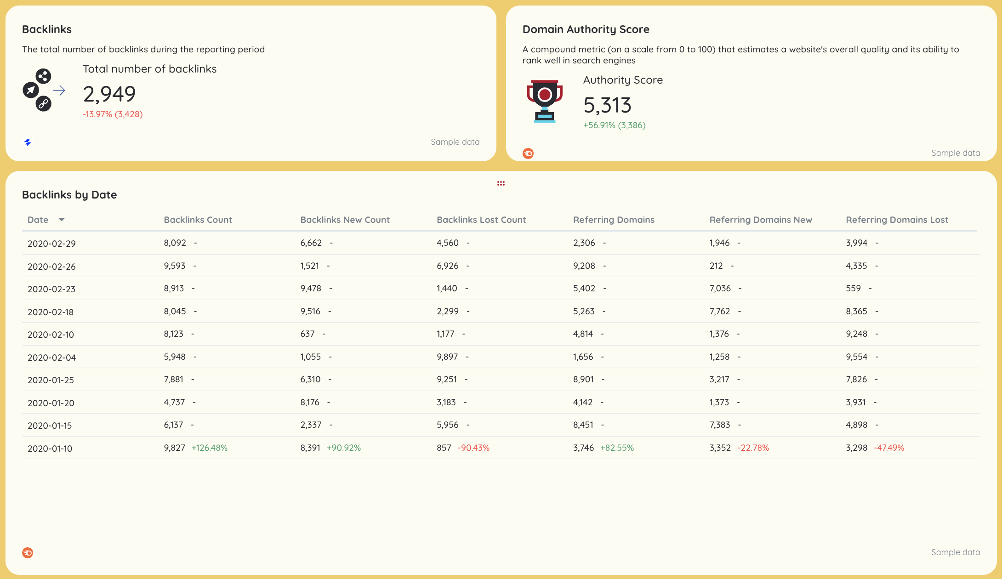Click the chain link icon in Backlinks graphic
Screen dimensions: 1002x579
[43, 104]
